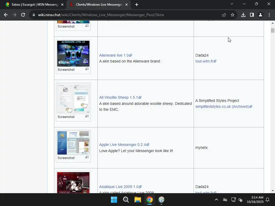Open File Explorer from taskbar

138,200
